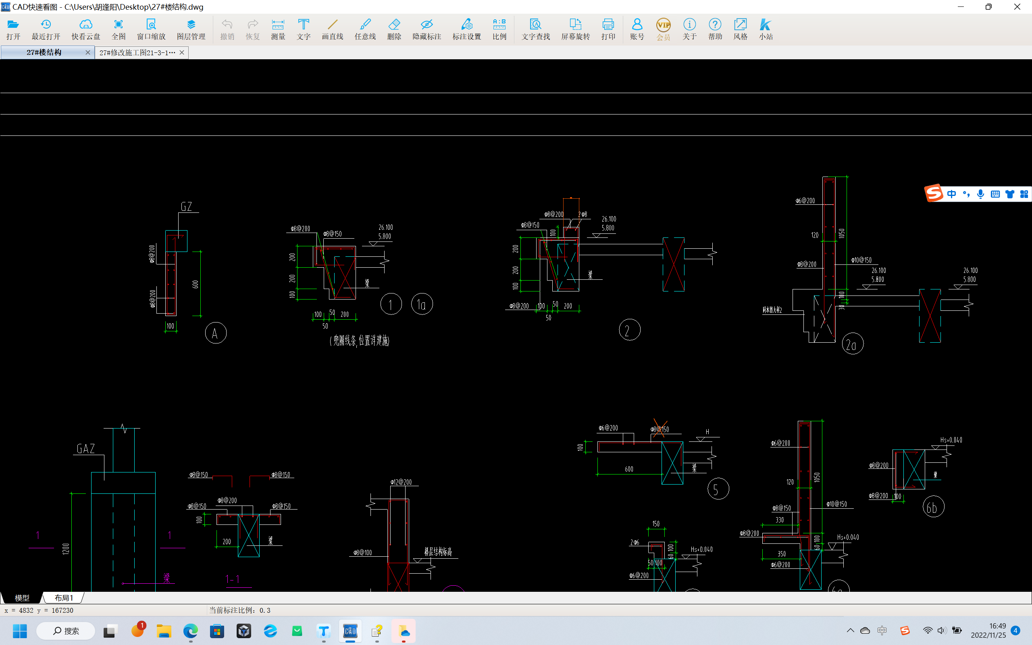Click the 撤销 undo icon

click(227, 29)
